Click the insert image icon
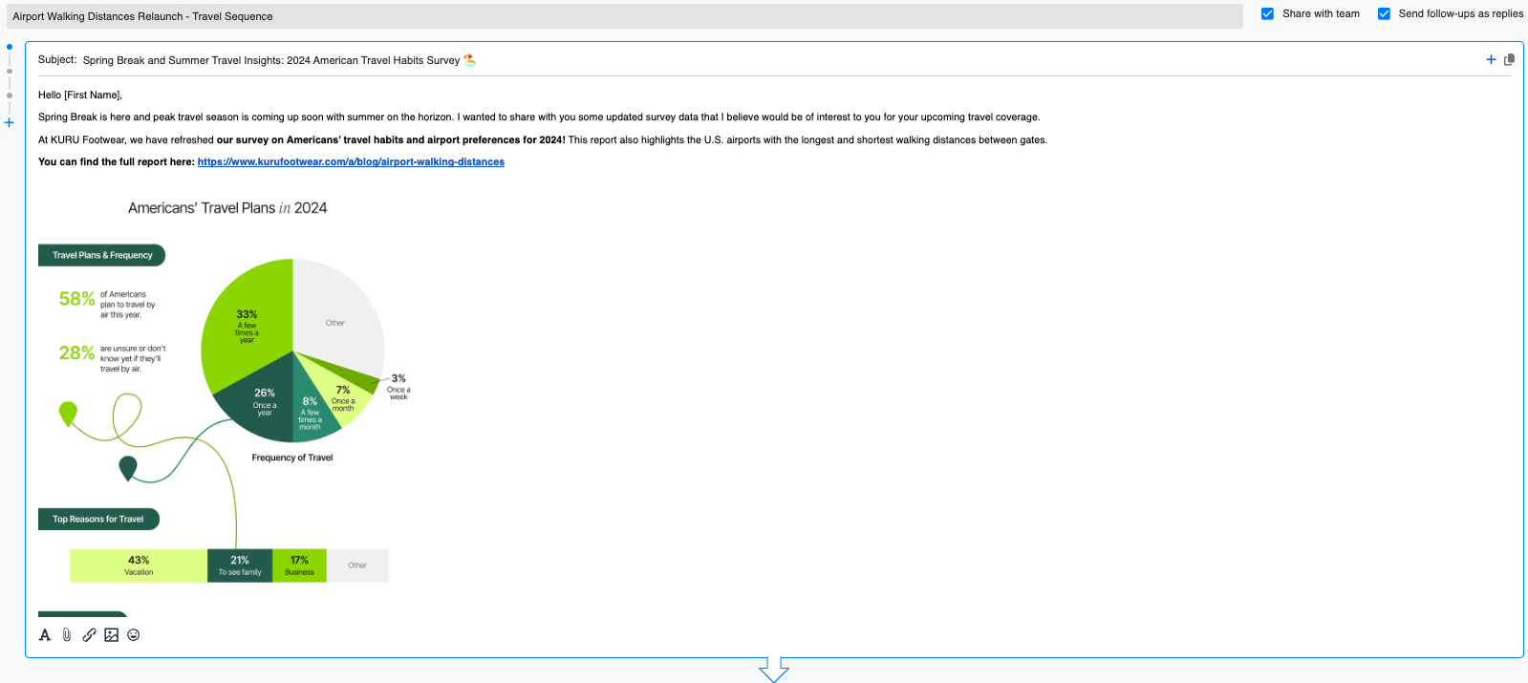The width and height of the screenshot is (1528, 683). (112, 635)
